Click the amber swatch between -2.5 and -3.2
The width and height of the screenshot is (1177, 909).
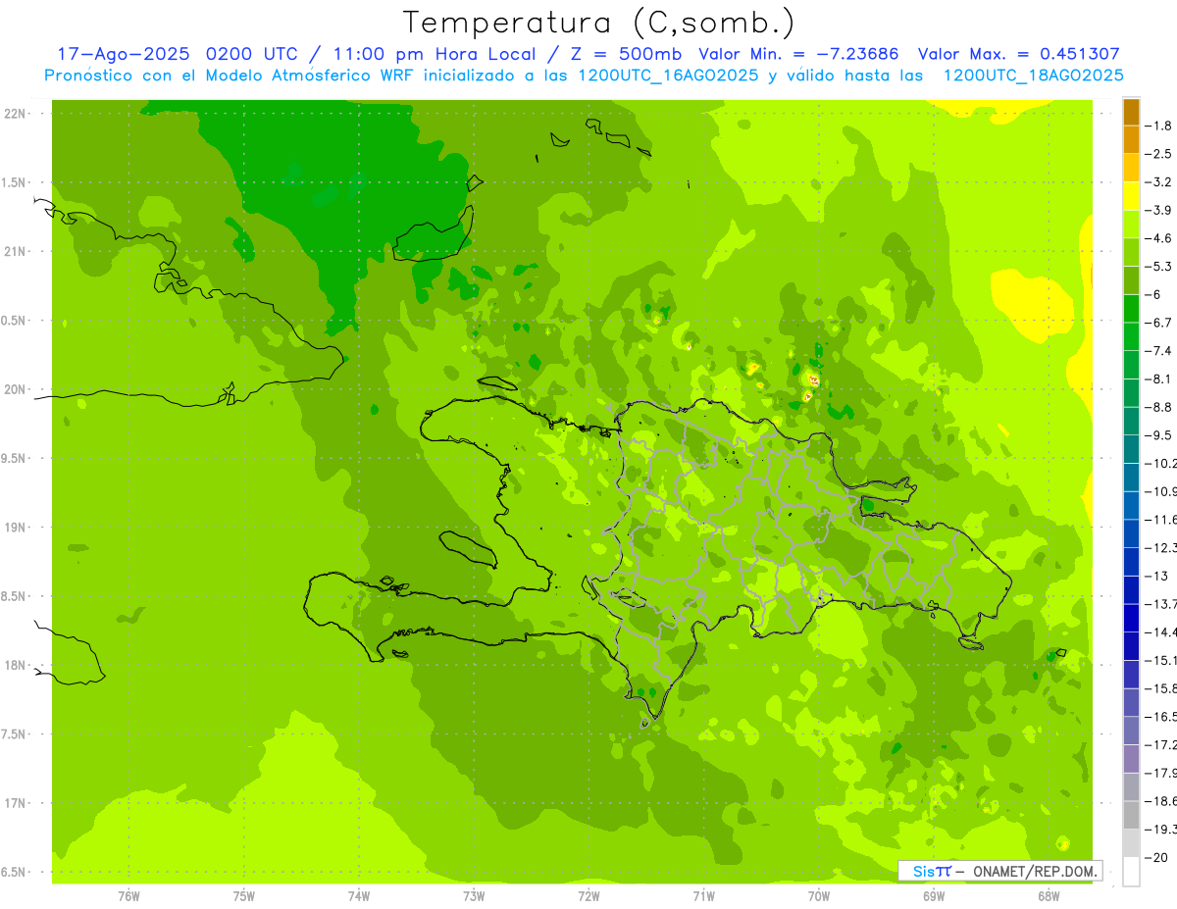(1131, 168)
